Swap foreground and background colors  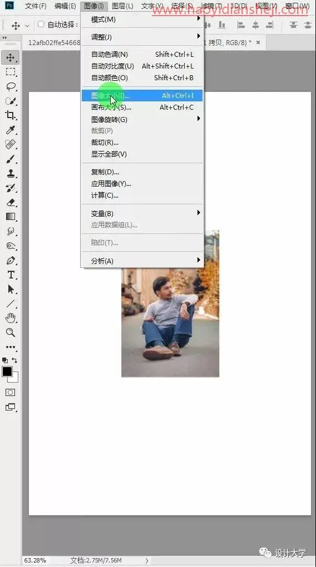click(x=14, y=360)
